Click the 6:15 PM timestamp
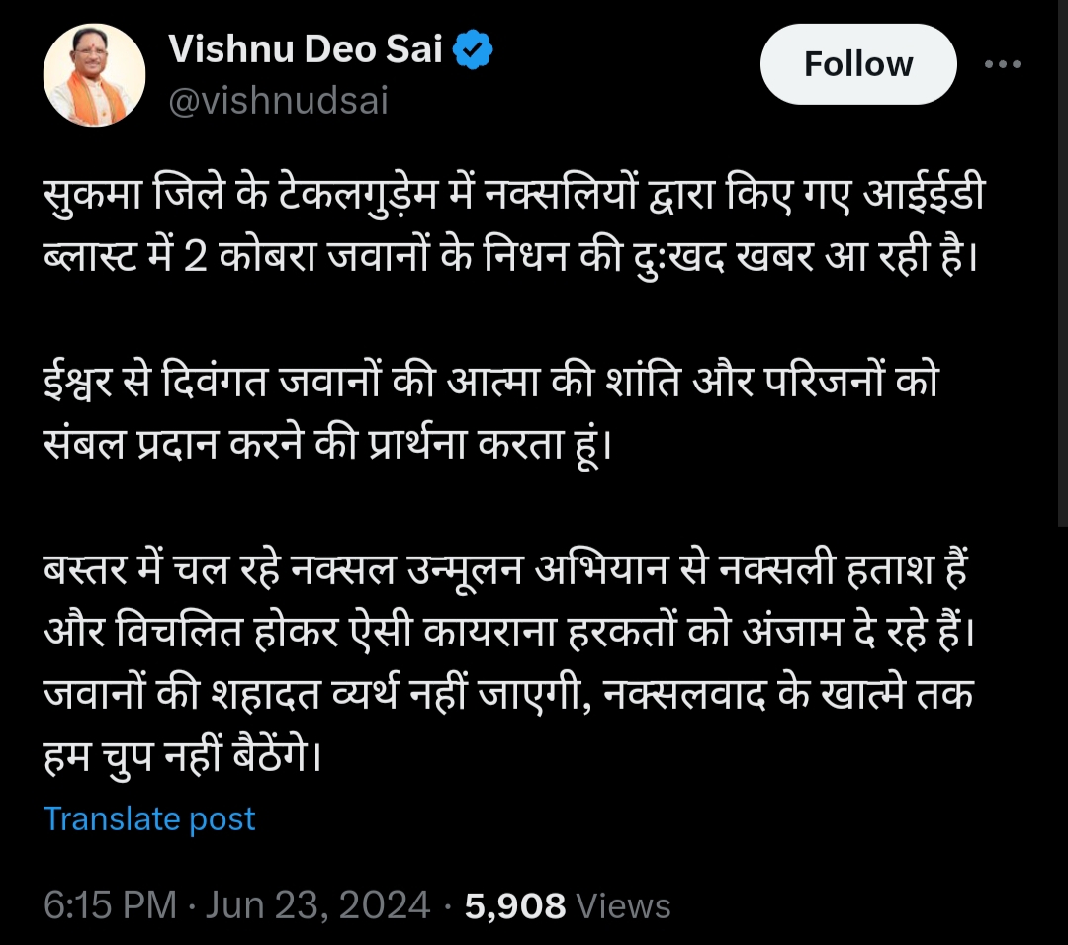1068x945 pixels. click(x=110, y=905)
